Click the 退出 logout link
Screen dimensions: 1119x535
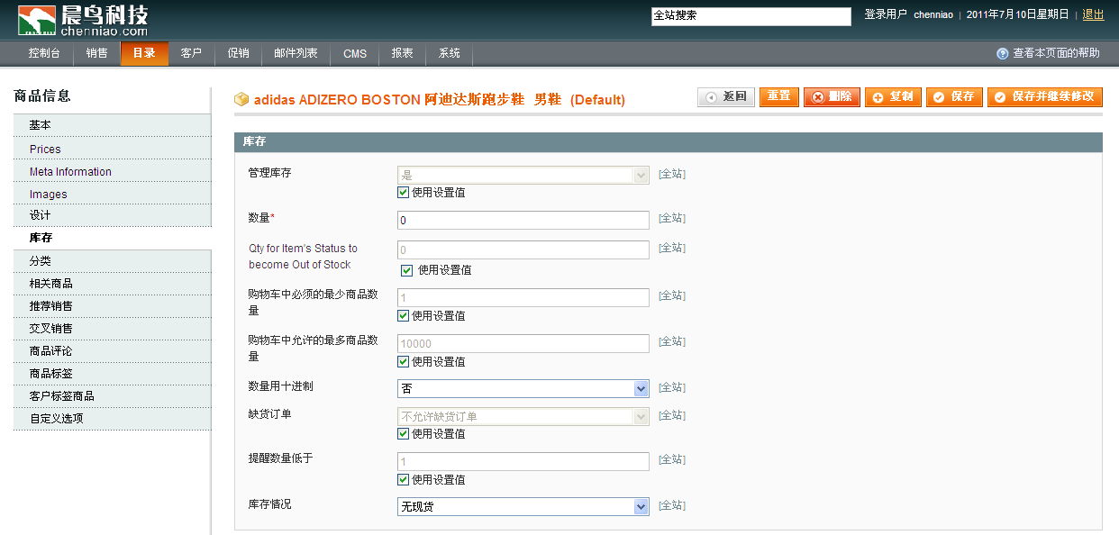tap(1093, 14)
